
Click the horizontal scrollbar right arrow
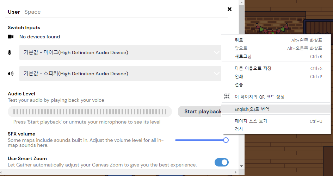pyautogui.click(x=235, y=172)
